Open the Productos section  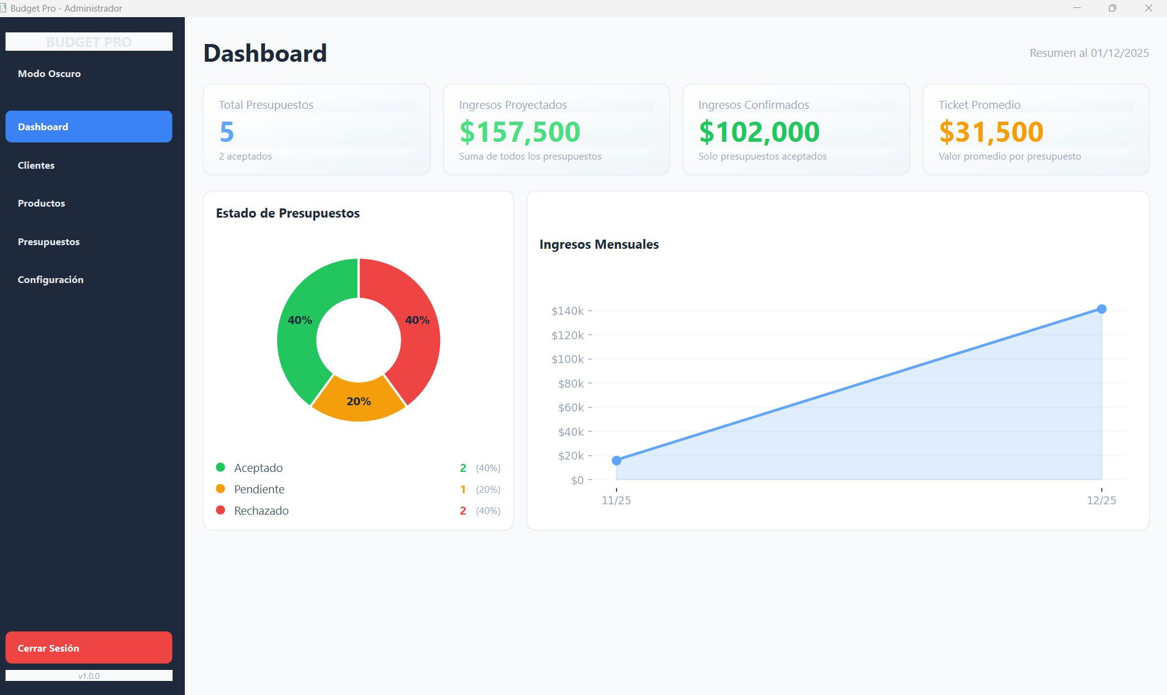[41, 203]
